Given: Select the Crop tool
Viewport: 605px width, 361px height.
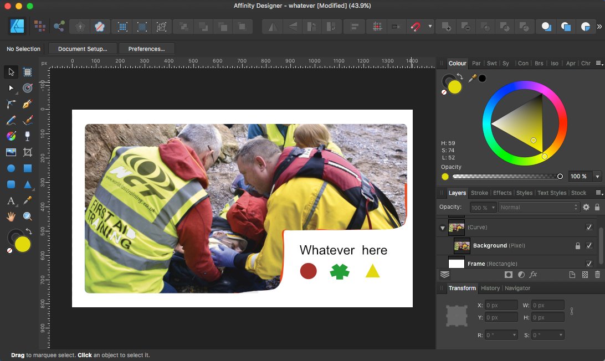Looking at the screenshot, I should tap(26, 152).
